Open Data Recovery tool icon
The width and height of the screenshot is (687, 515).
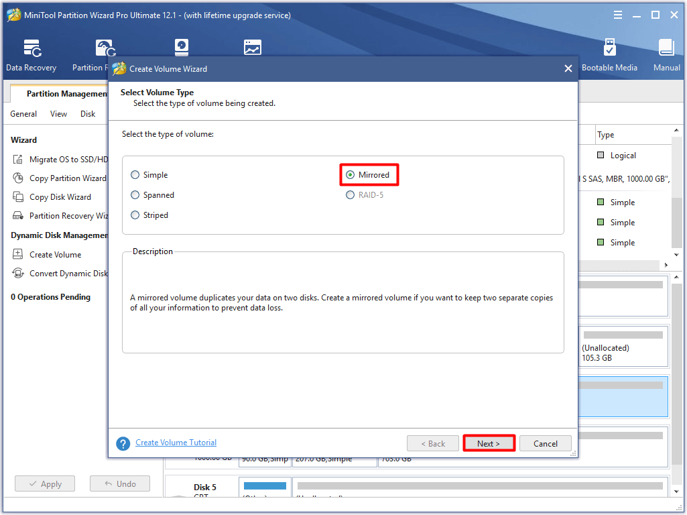click(x=32, y=48)
